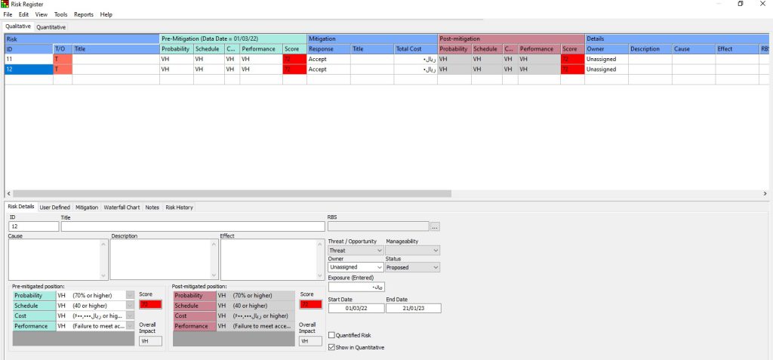Click the restore window button
773x360 pixels.
pos(741,4)
